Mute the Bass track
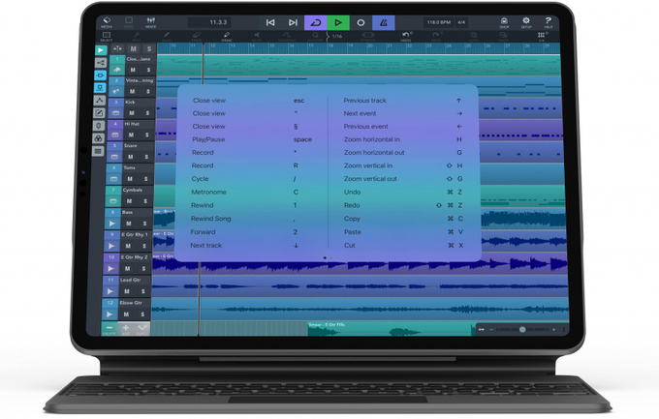This screenshot has width=659, height=419. pyautogui.click(x=129, y=224)
